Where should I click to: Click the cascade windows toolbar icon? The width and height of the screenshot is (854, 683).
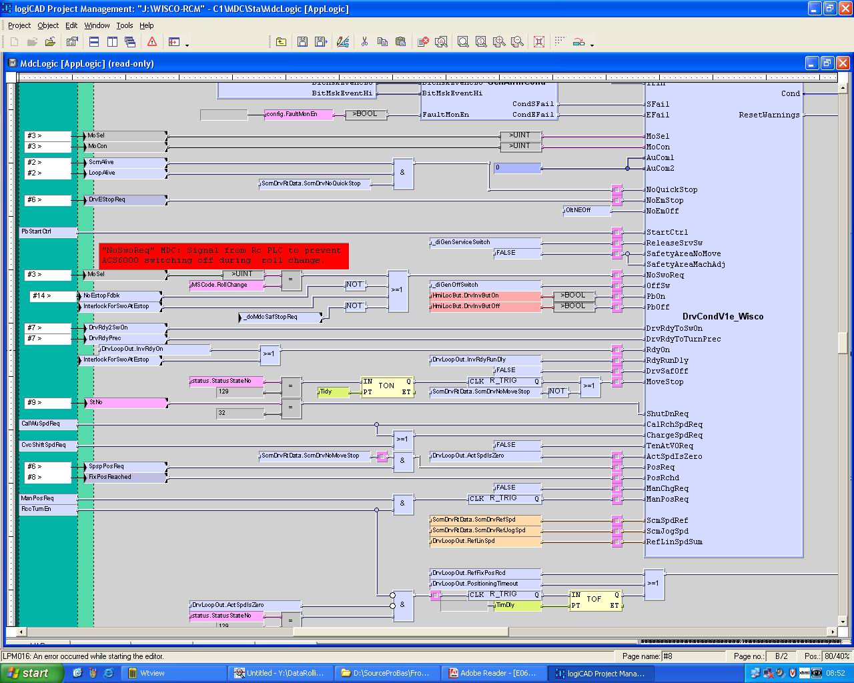click(130, 42)
